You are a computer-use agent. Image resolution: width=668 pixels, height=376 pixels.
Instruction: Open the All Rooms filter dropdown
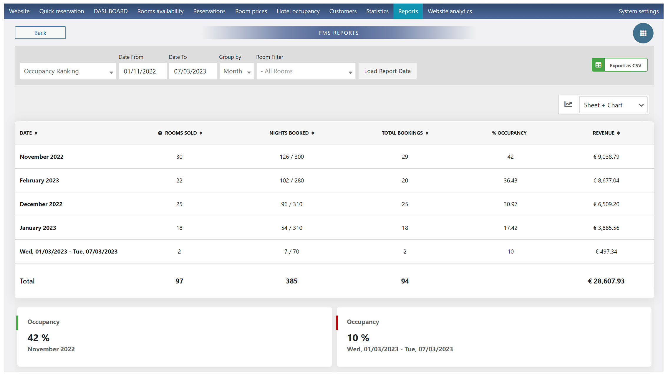click(306, 71)
